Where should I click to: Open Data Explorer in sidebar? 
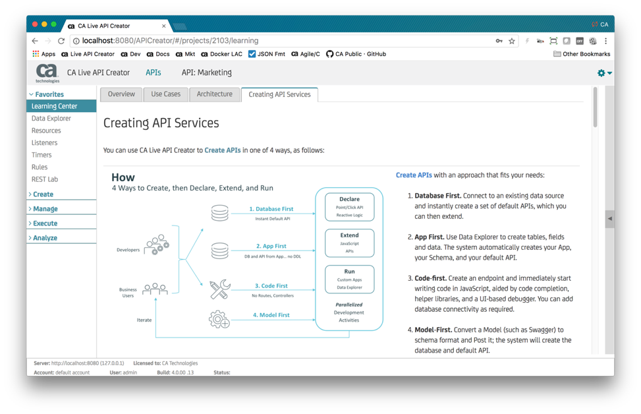click(x=51, y=119)
